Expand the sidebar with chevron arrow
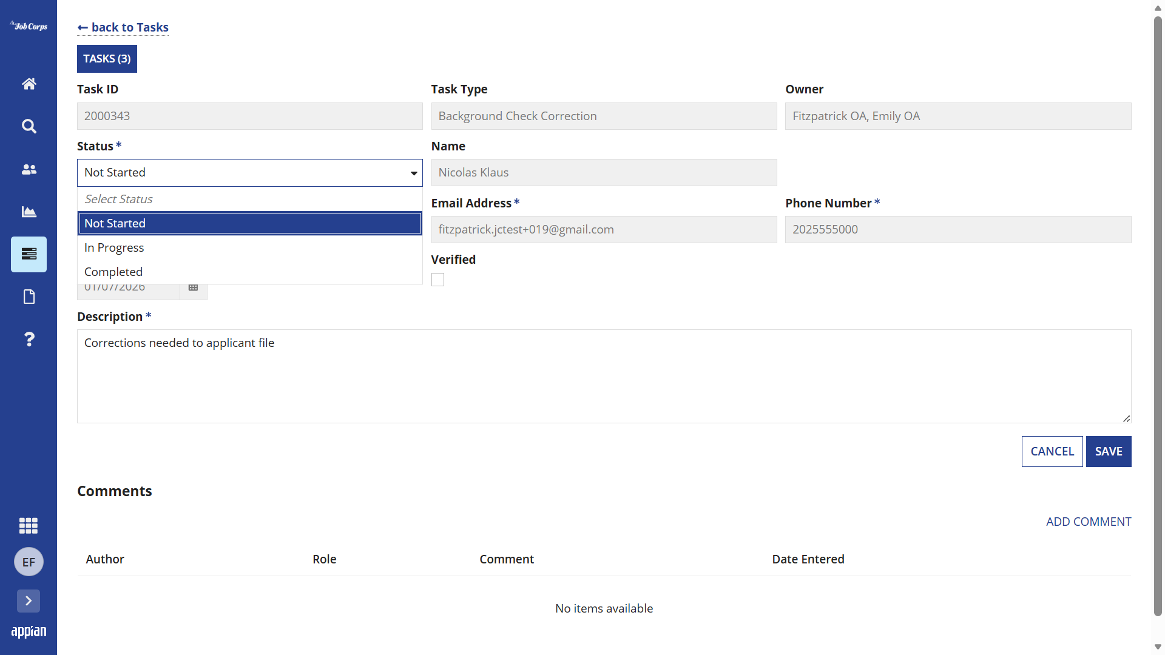Screen dimensions: 1165x655 [29, 601]
